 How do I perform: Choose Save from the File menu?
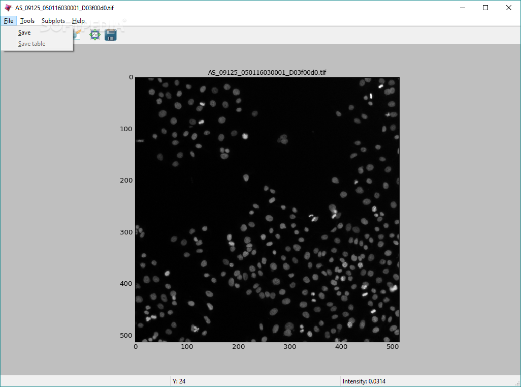click(37, 32)
